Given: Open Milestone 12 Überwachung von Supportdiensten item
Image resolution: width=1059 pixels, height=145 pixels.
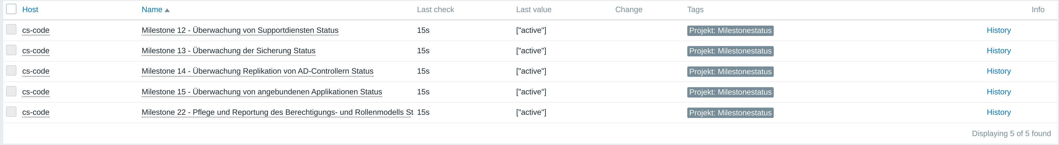Looking at the screenshot, I should (240, 30).
